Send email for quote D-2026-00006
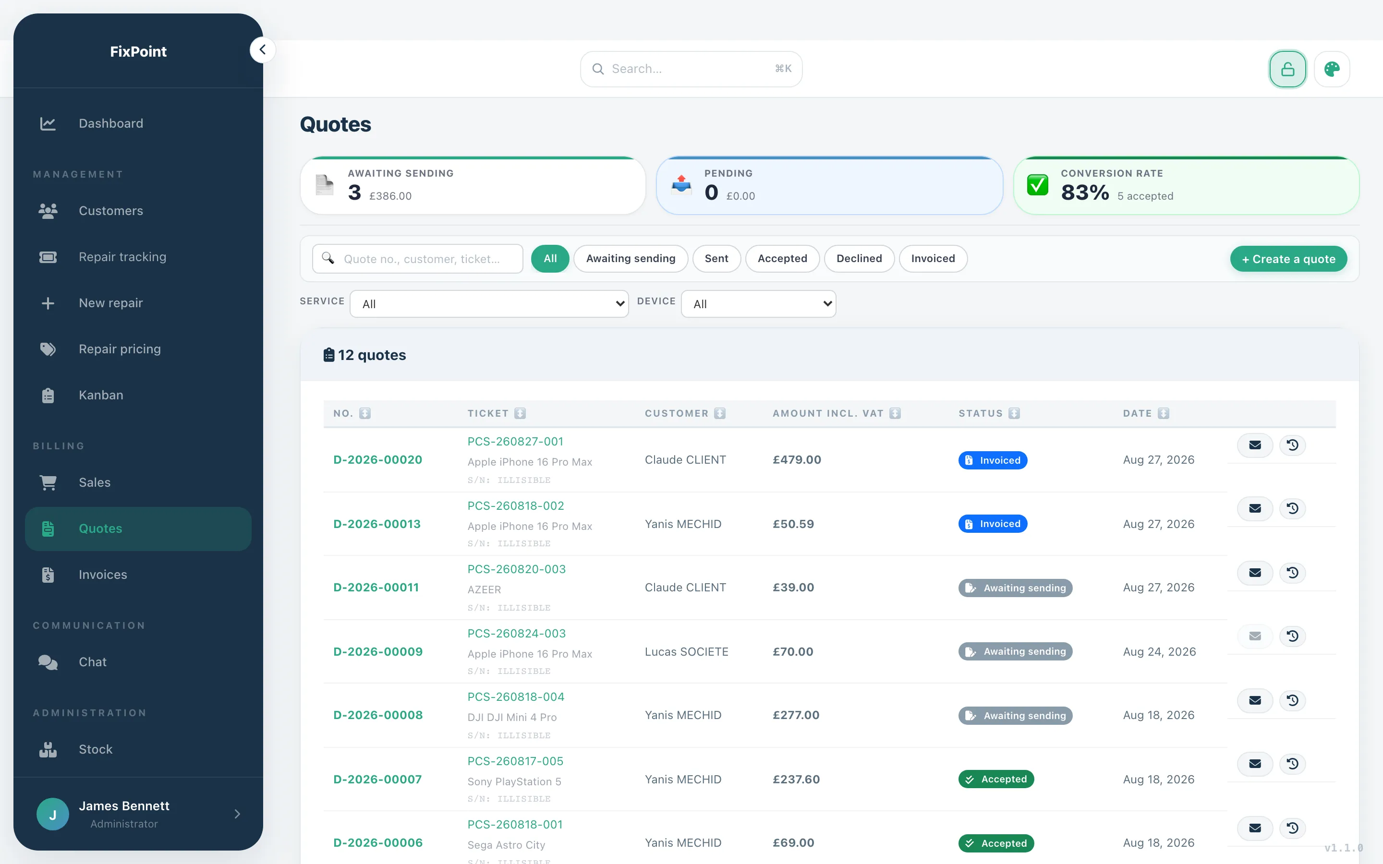Screen dimensions: 1383x864 click(1255, 828)
